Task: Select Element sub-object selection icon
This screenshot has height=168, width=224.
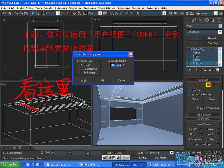Action: (x=213, y=85)
